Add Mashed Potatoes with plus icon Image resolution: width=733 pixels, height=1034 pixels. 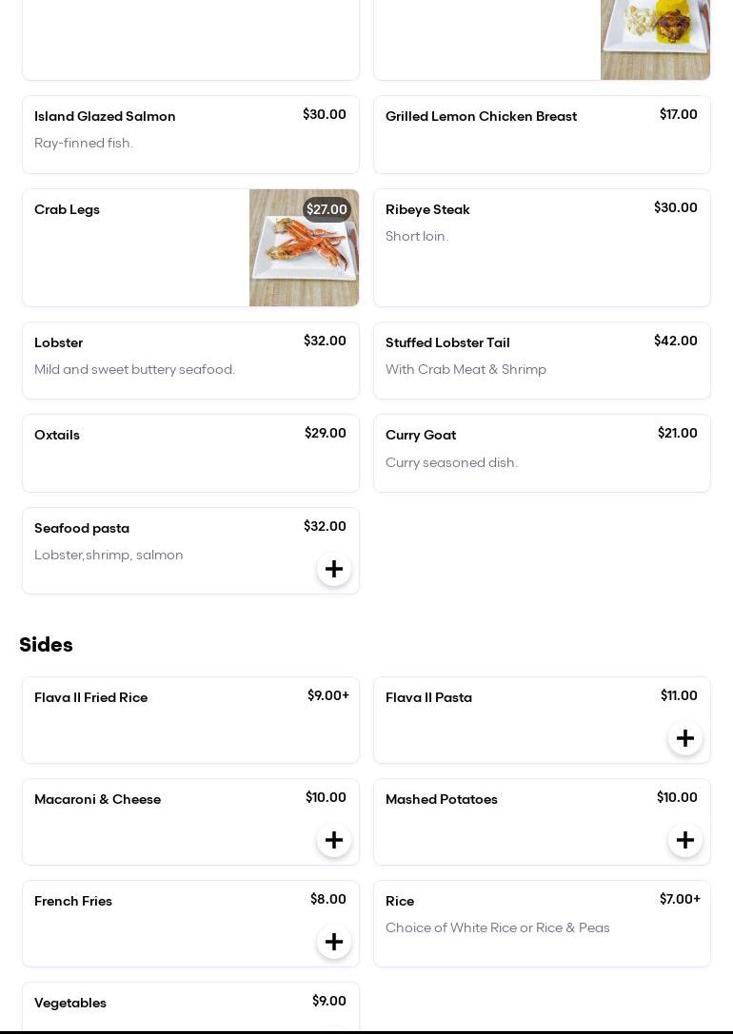point(685,840)
